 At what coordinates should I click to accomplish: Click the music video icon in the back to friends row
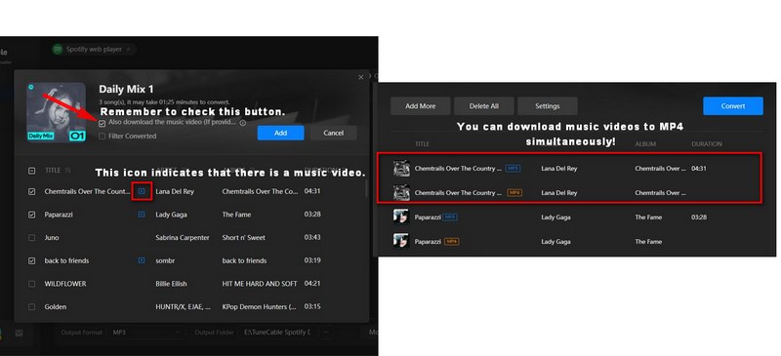tap(142, 260)
